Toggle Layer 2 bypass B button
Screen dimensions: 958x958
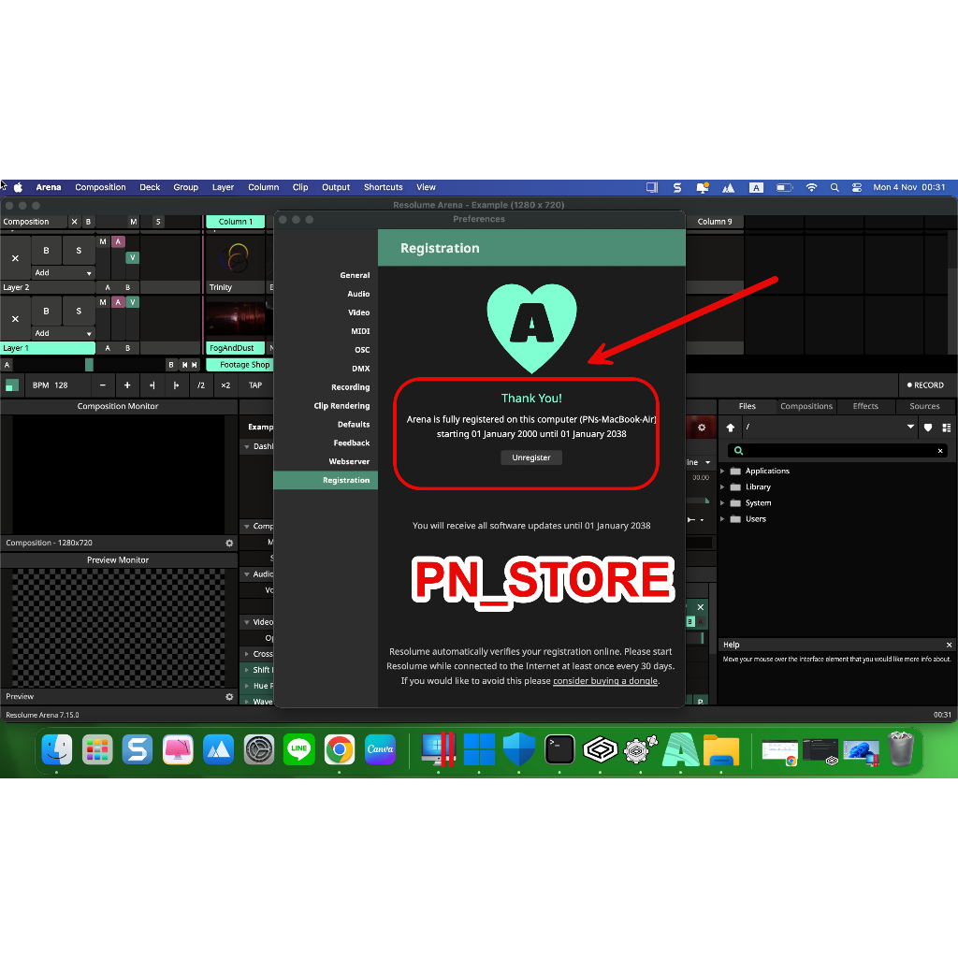tap(47, 251)
